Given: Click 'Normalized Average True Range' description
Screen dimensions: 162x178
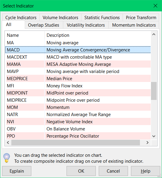Looking at the screenshot, I should point(78,115).
